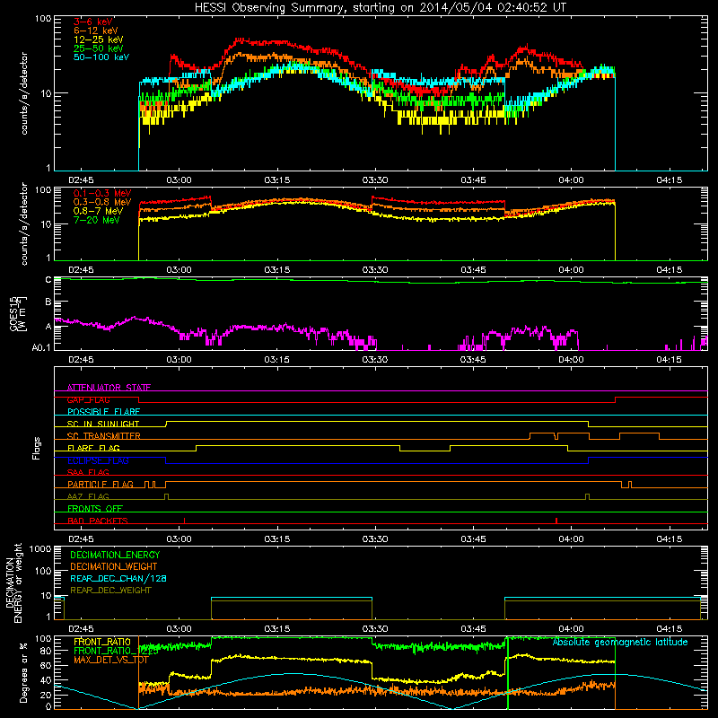The image size is (718, 718).
Task: Select the 3-6 keV legend label
Action: tap(93, 22)
